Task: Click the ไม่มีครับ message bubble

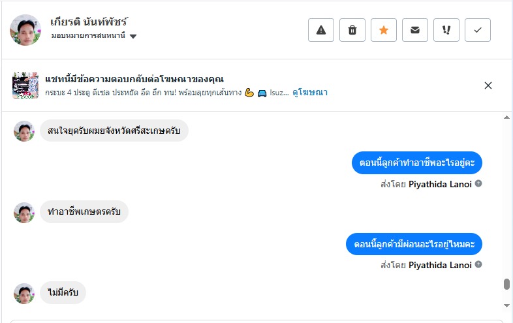Action: [x=63, y=292]
